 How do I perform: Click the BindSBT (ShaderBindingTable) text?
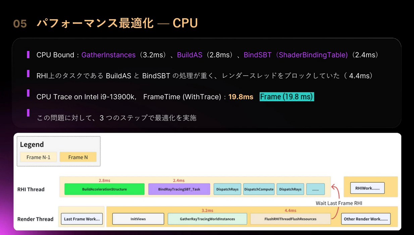click(x=296, y=55)
